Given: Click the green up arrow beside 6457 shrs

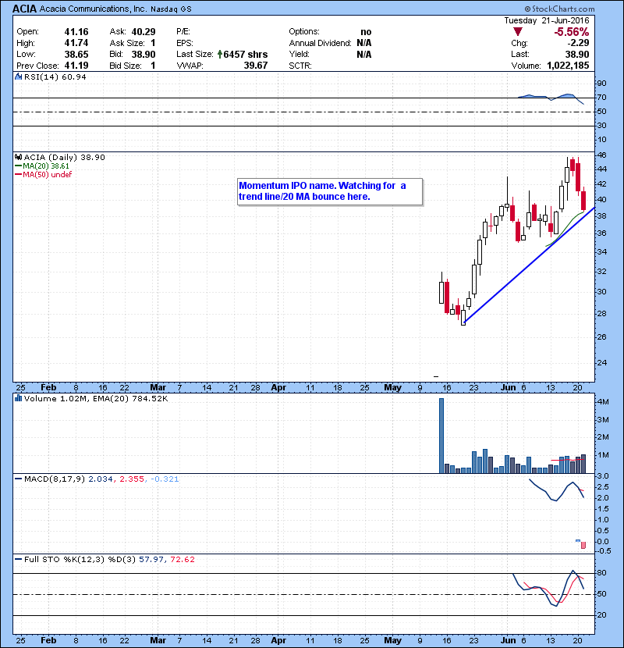Looking at the screenshot, I should click(220, 54).
